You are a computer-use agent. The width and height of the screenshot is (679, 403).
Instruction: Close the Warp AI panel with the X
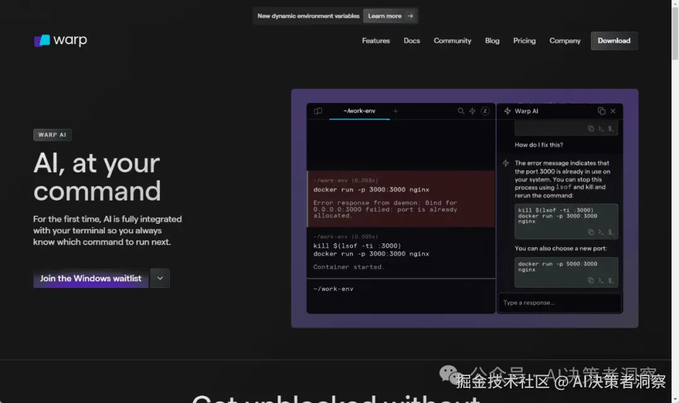(613, 111)
